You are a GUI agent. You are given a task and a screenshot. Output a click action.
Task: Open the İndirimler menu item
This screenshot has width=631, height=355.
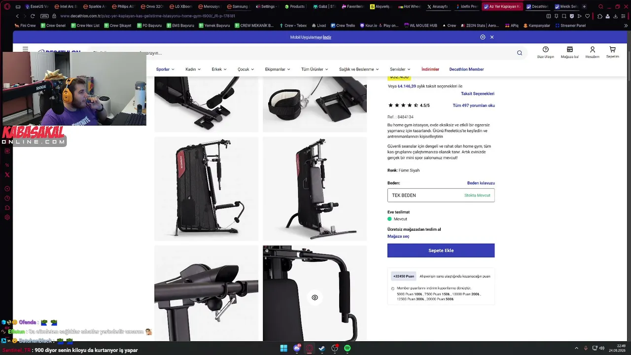(x=430, y=70)
